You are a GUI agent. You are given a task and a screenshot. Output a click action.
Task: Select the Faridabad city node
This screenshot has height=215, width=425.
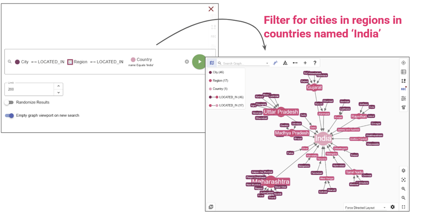317,173
